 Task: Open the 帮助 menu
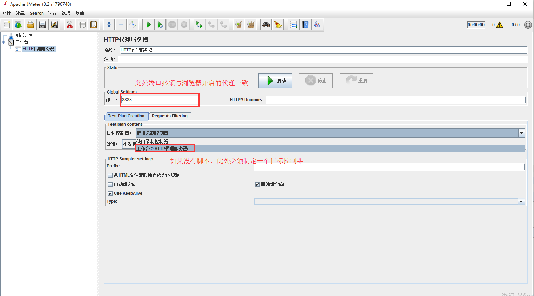80,13
